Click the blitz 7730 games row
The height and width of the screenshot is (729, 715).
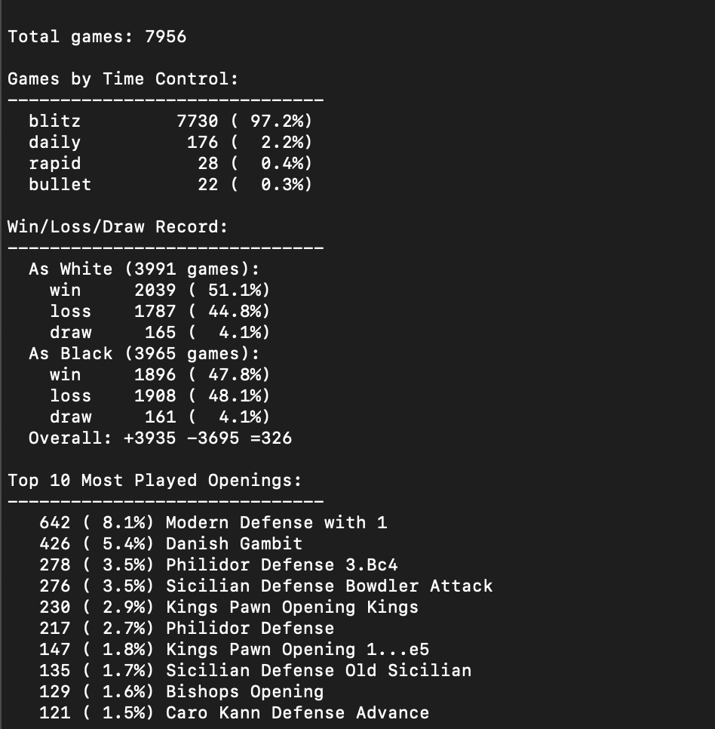(170, 121)
